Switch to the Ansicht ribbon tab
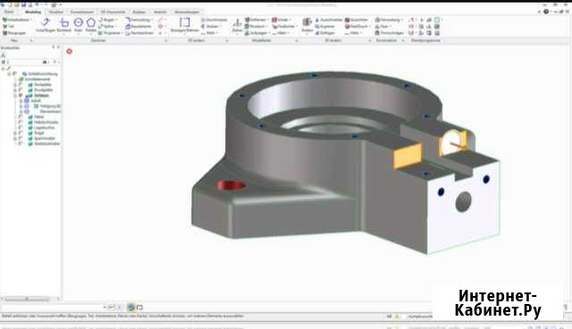The image size is (572, 329). point(160,12)
